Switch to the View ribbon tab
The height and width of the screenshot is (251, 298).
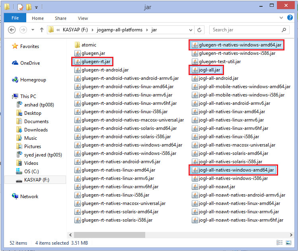pyautogui.click(x=83, y=18)
